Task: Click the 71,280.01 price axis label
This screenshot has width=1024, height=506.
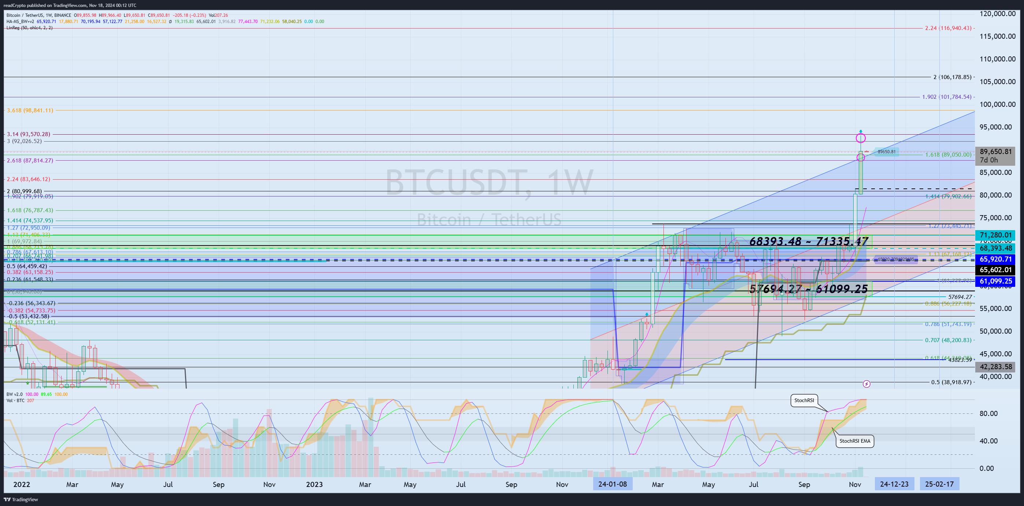Action: (x=995, y=235)
